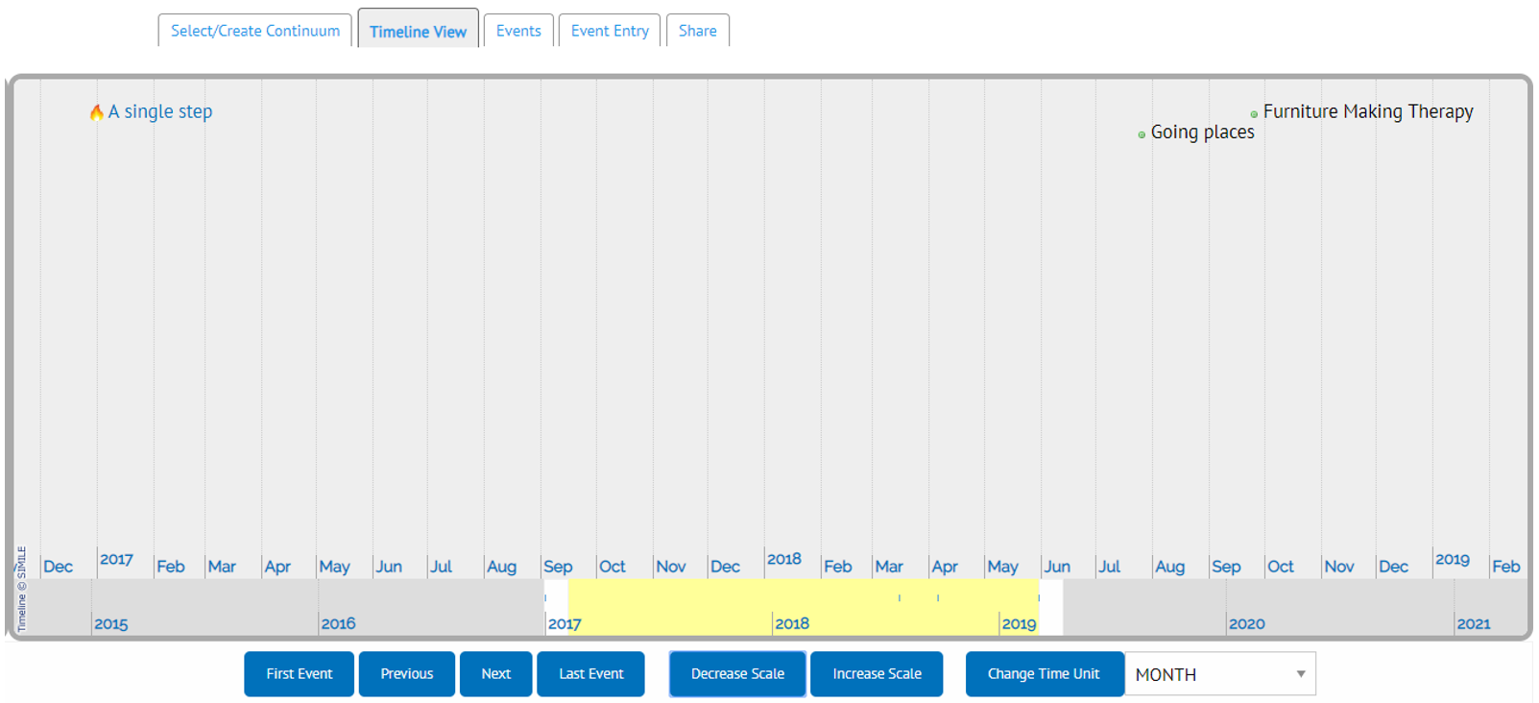Viewport: 1539px width, 703px height.
Task: Click the green dot beside Going places
Action: (x=1142, y=134)
